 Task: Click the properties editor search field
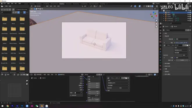pyautogui.click(x=175, y=23)
